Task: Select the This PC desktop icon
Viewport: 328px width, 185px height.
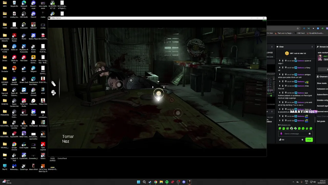Action: tap(5, 167)
